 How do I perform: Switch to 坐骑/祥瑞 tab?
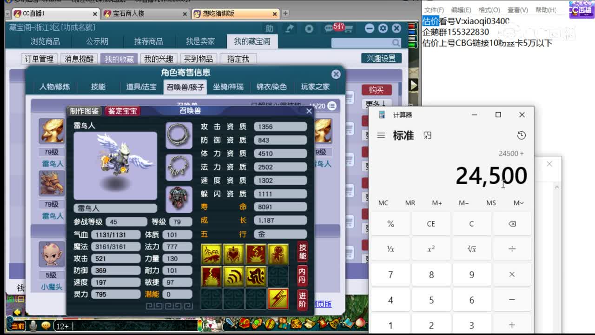pos(228,87)
